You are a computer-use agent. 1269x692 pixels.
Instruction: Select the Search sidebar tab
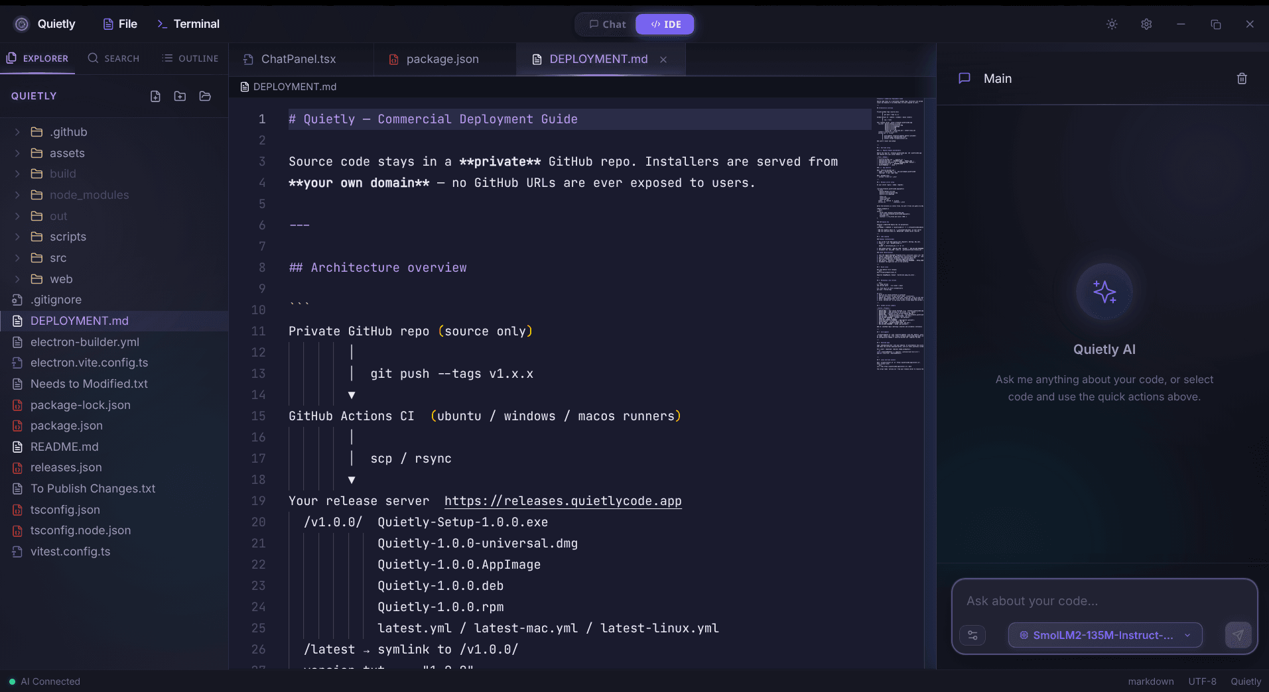[113, 58]
